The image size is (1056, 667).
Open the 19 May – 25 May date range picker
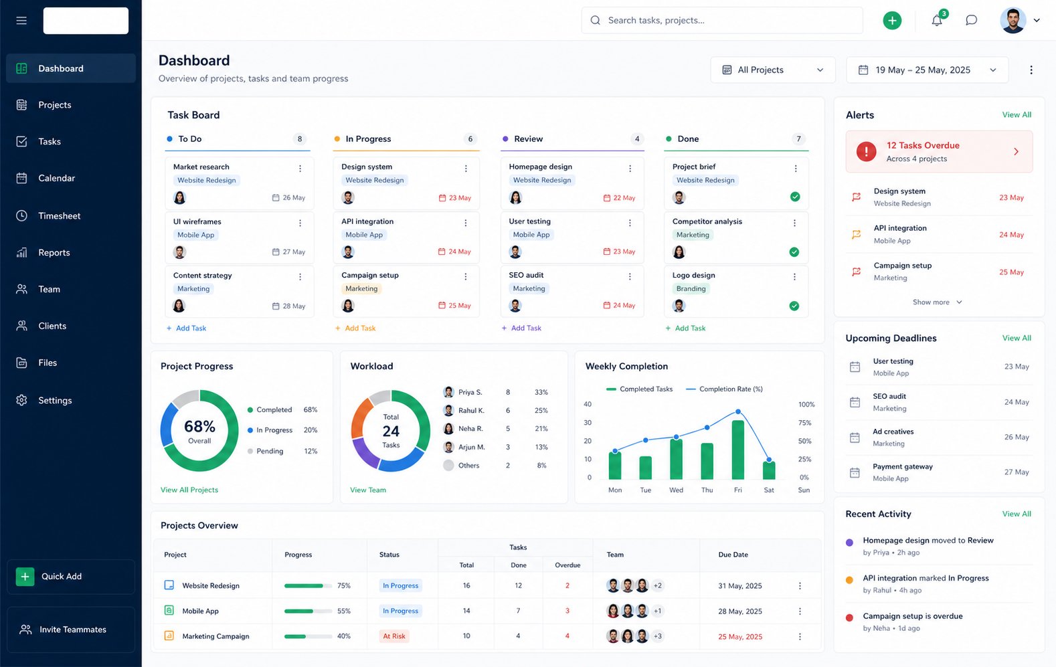point(927,70)
